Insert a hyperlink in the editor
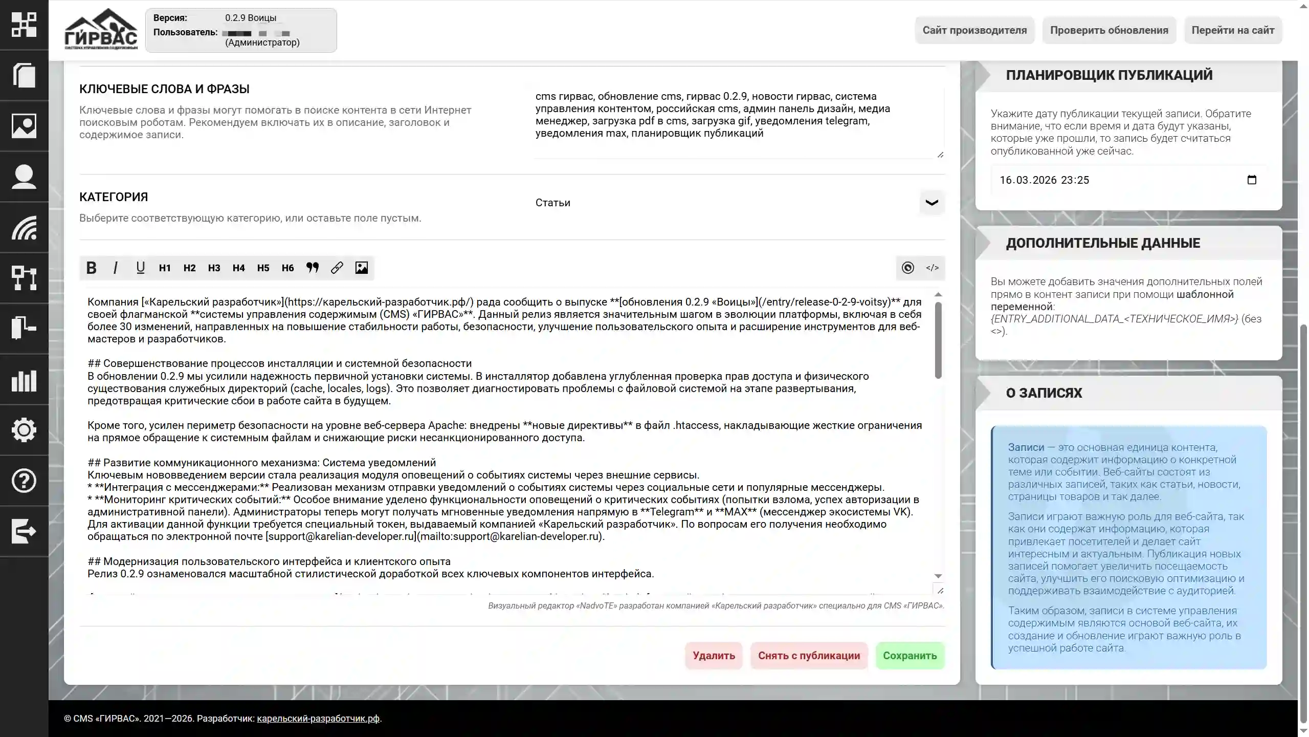 point(337,268)
